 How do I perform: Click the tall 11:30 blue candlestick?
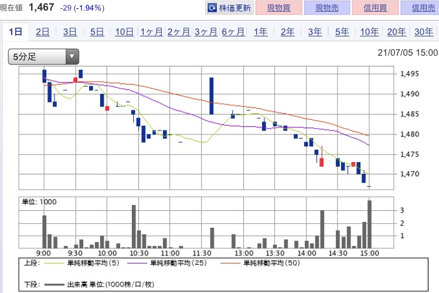coord(212,96)
